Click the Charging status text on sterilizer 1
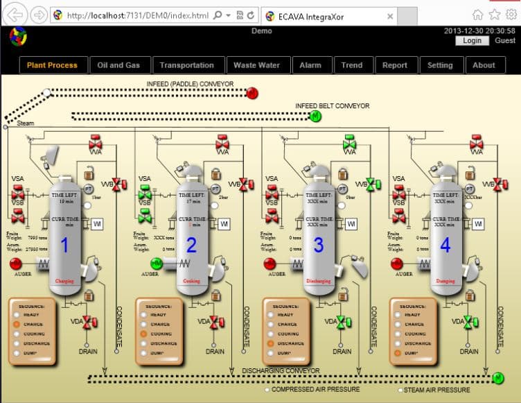Image resolution: width=521 pixels, height=403 pixels. 64,281
